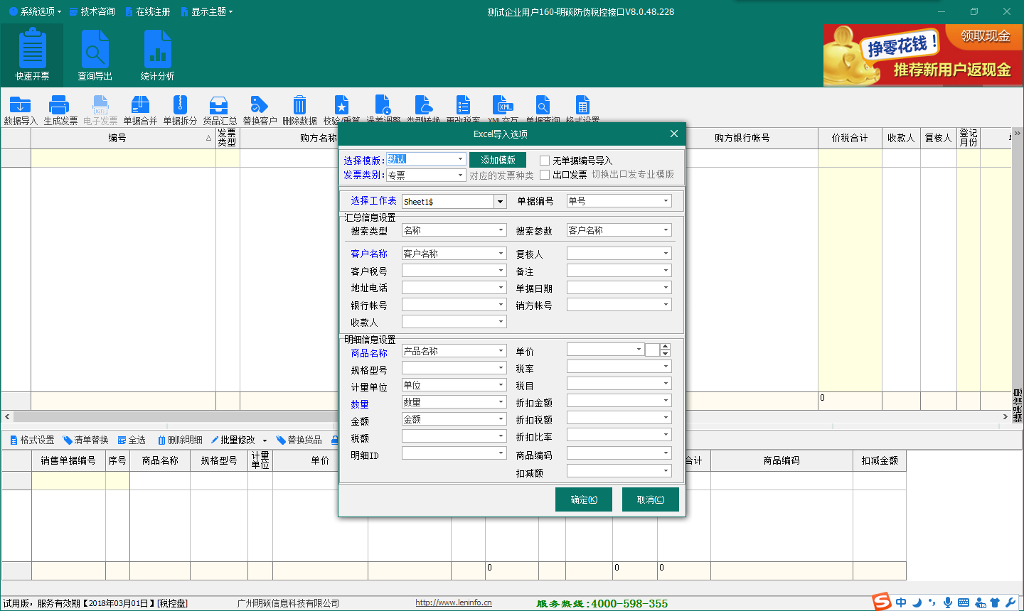The image size is (1024, 611).
Task: Open 单据合并 (merge documents) tool
Action: coord(140,109)
